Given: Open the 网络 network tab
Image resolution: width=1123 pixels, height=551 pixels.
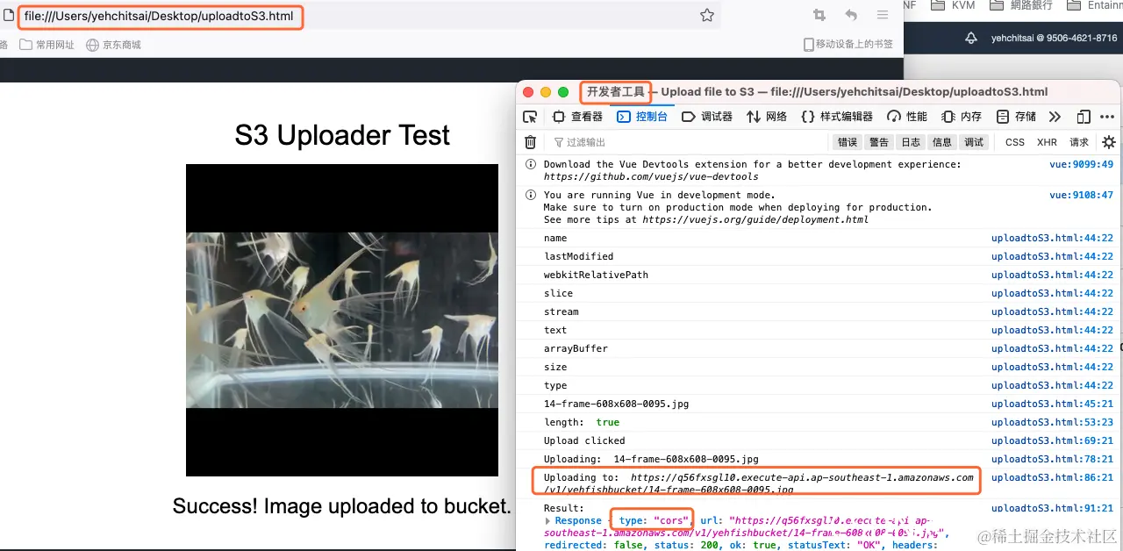Looking at the screenshot, I should click(767, 117).
